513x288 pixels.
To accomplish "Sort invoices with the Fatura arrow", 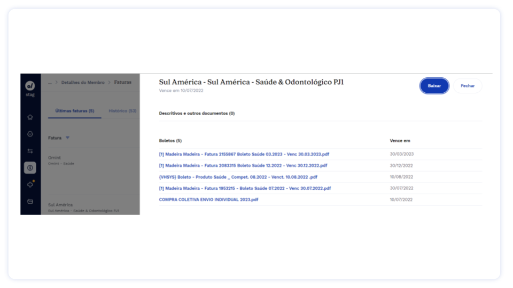I will (67, 138).
